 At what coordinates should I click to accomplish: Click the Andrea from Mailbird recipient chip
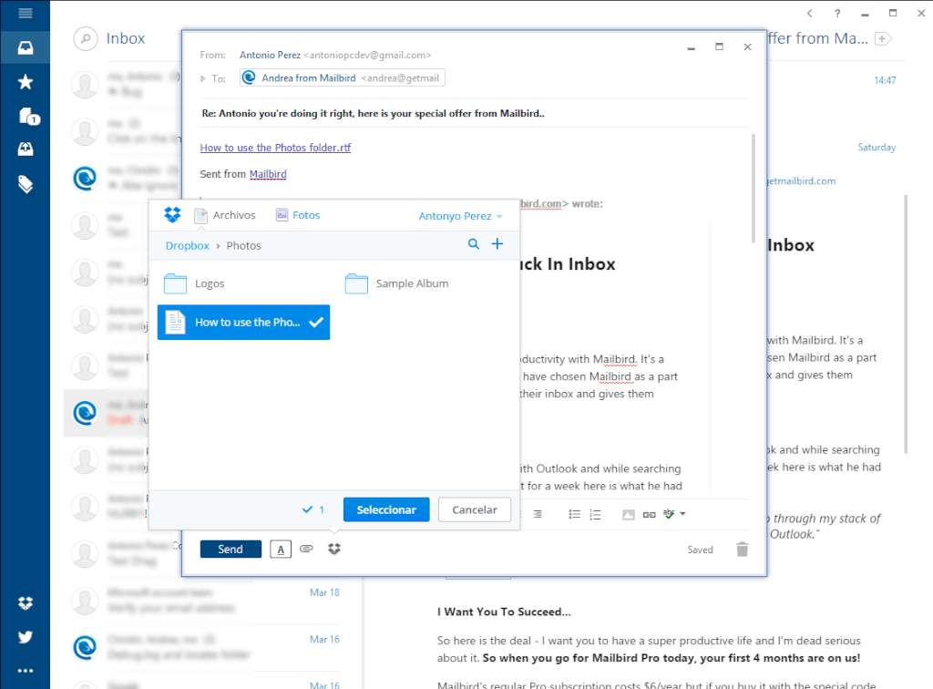pos(343,78)
